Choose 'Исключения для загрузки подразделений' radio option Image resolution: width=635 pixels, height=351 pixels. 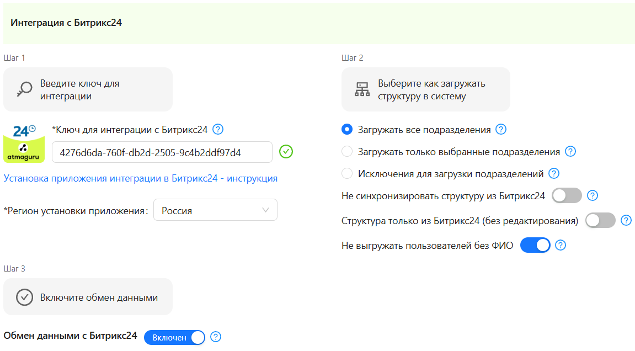pyautogui.click(x=347, y=174)
